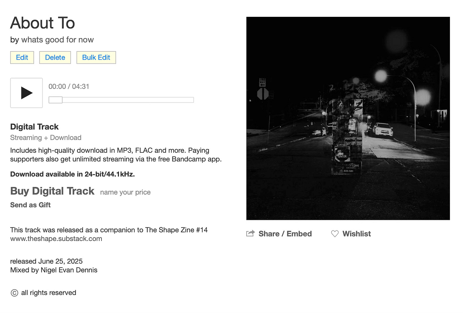
Task: Add track via Wishlist text
Action: click(x=356, y=234)
